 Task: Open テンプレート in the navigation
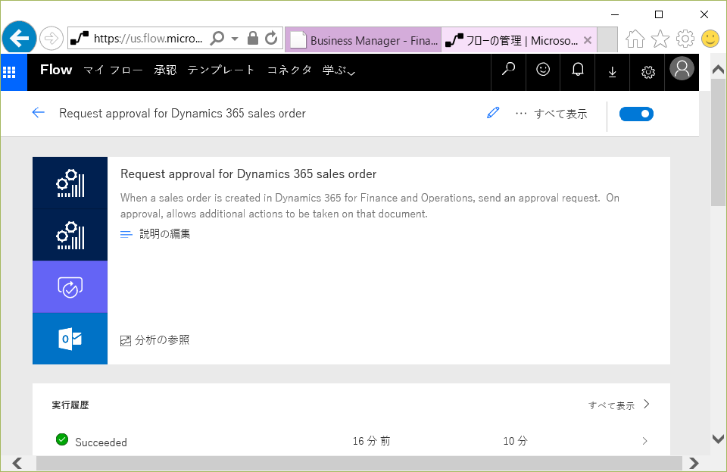pos(221,70)
